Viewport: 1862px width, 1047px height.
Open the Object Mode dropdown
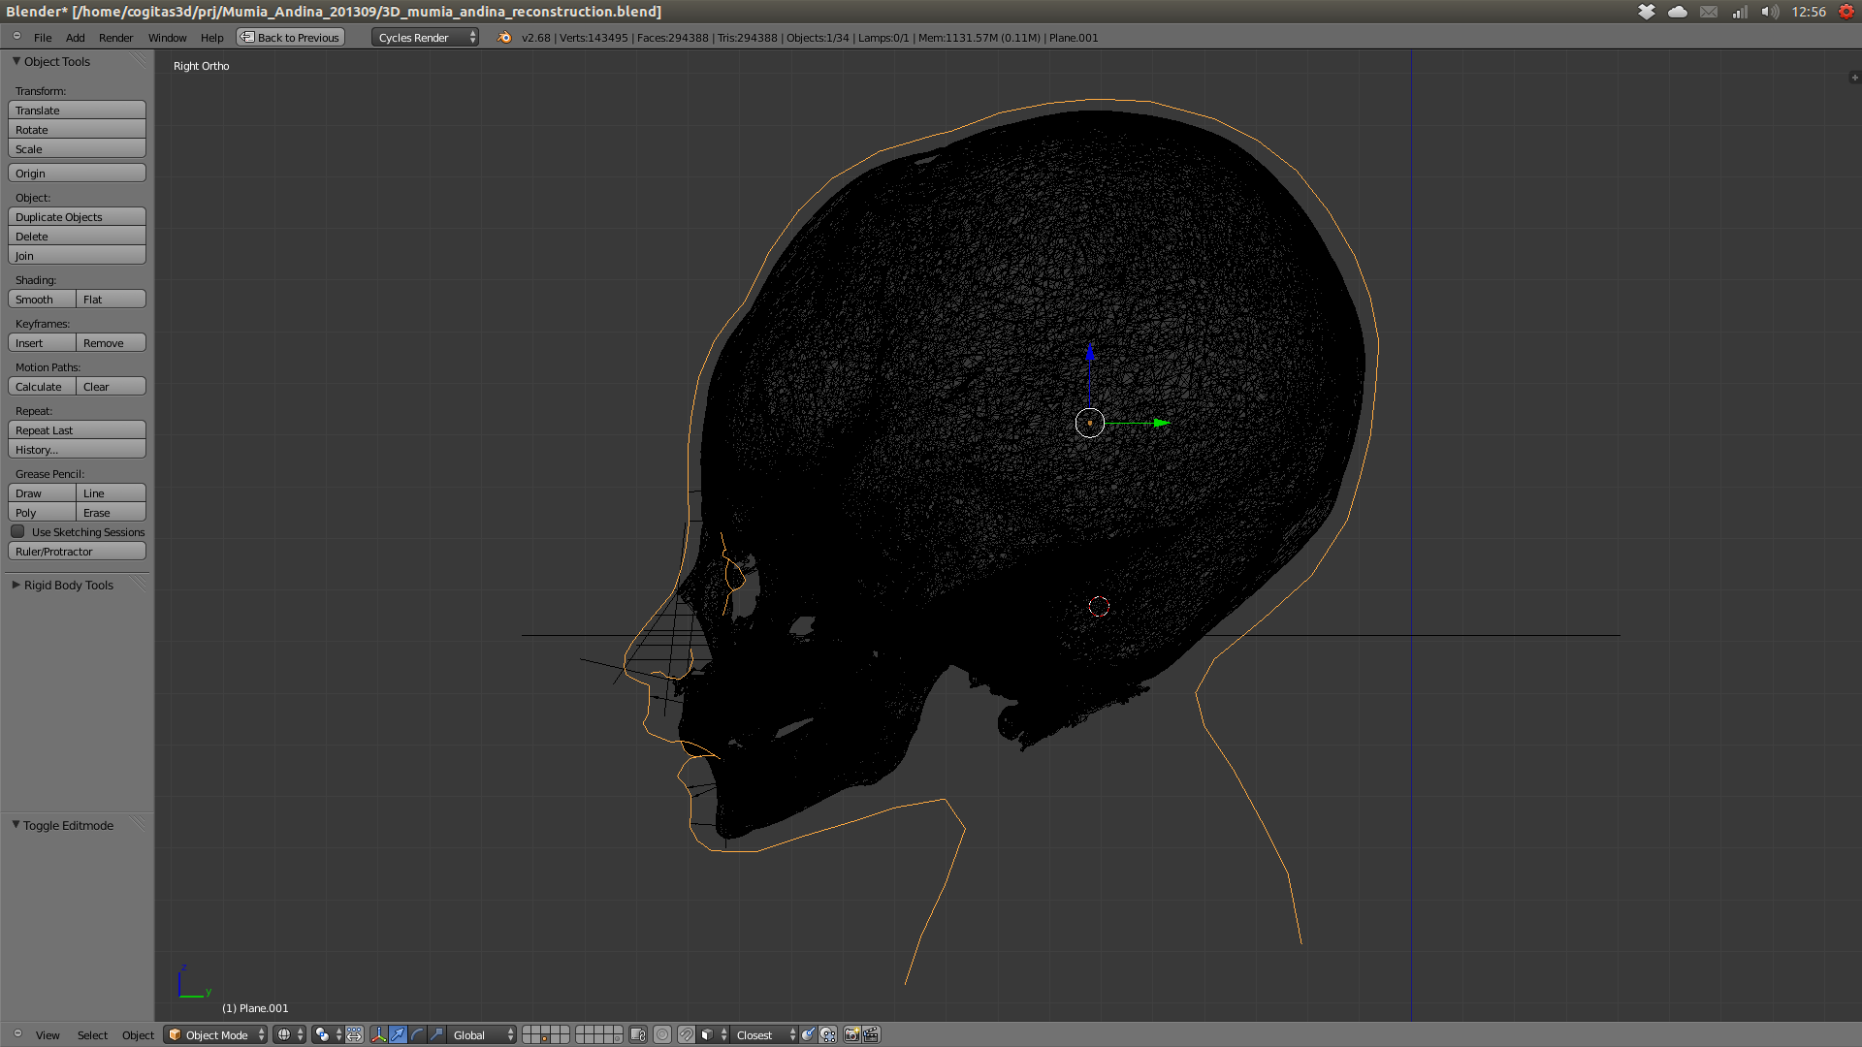pos(215,1035)
